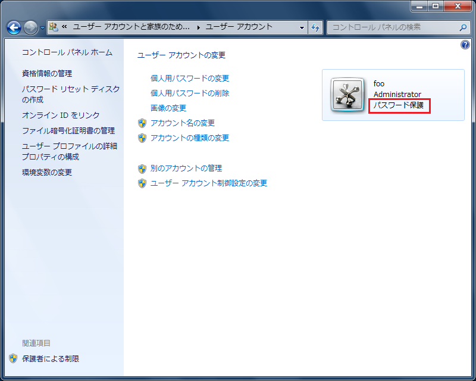Screen dimensions: 476x381
Task: Click the back navigation arrow button
Action: coord(14,27)
